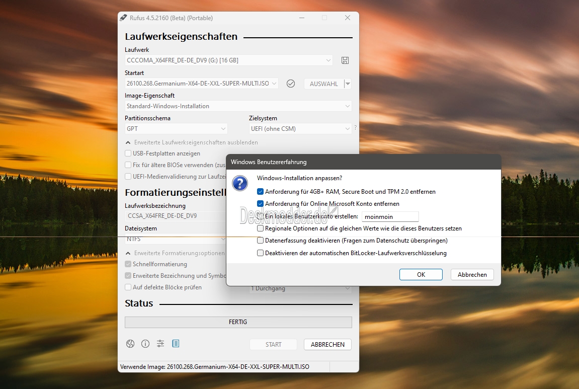Click the AUSWAHL button

(x=324, y=84)
